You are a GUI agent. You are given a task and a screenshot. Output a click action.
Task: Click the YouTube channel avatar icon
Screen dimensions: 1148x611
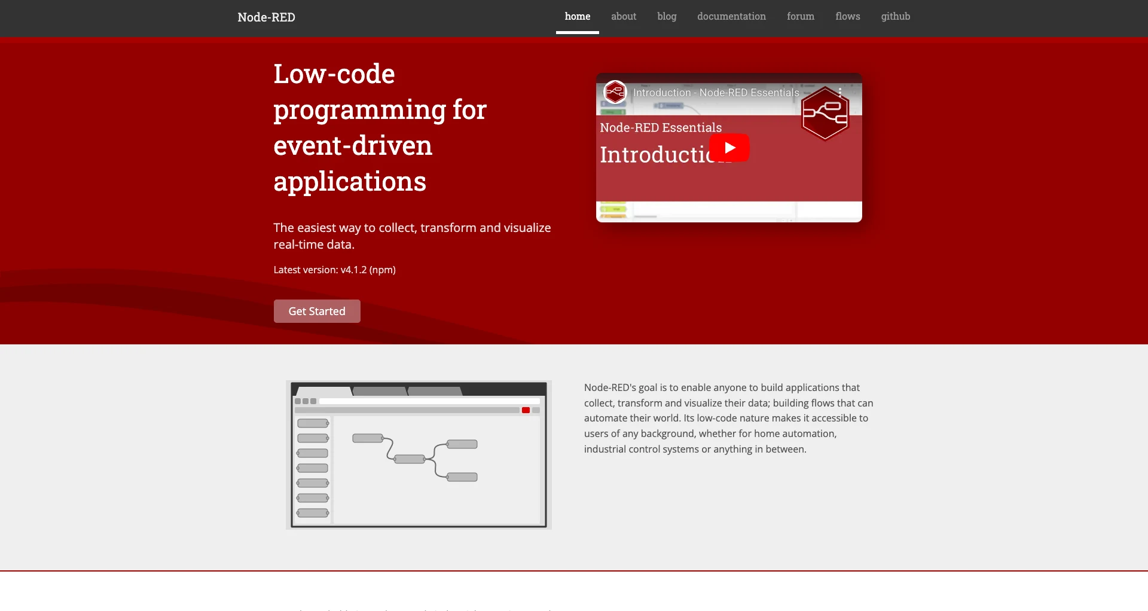[x=615, y=92]
